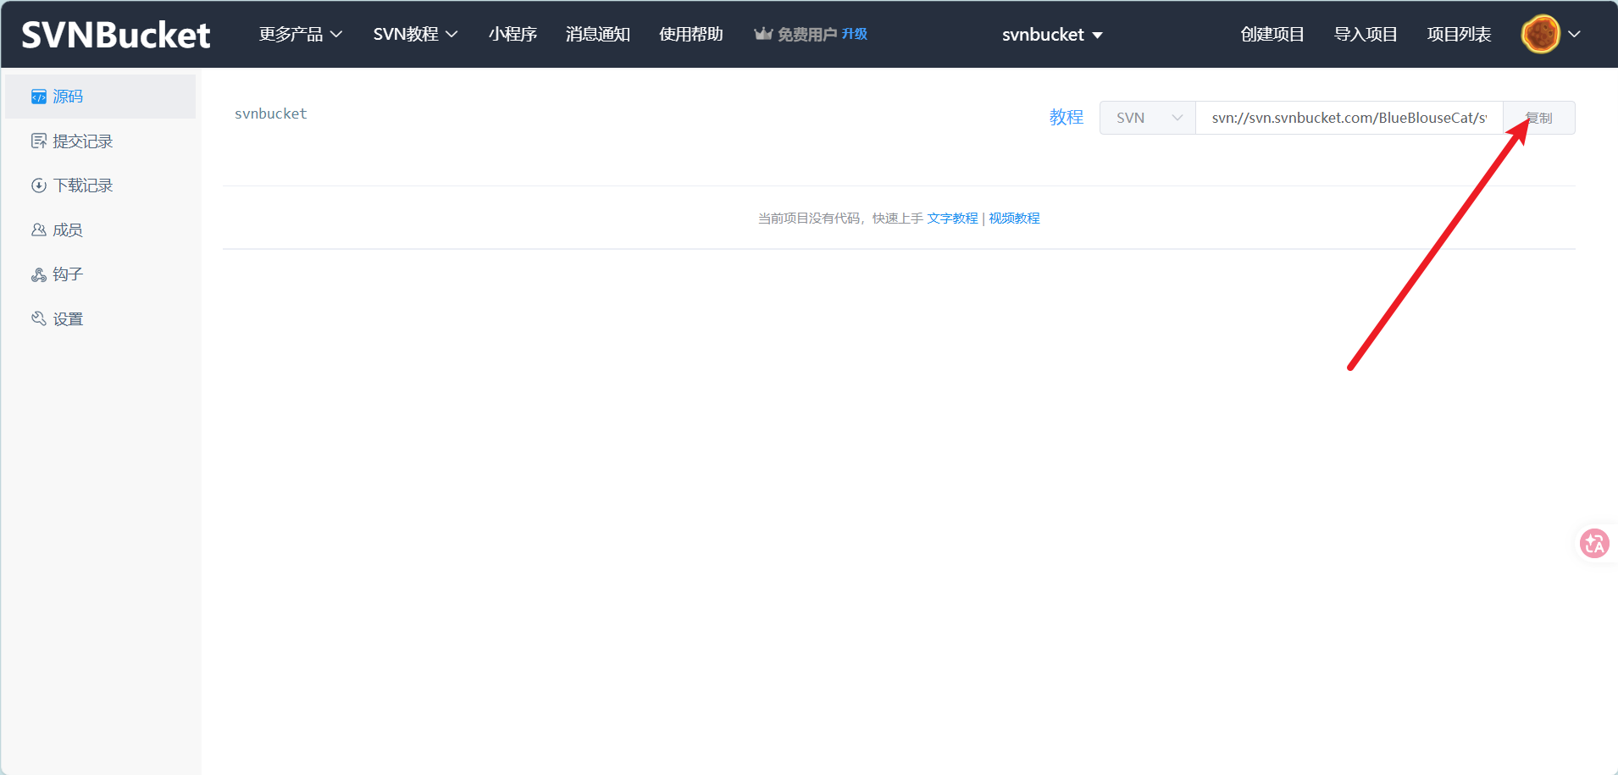Open the svnbucket project switcher dropdown
This screenshot has height=775, width=1618.
[1052, 35]
